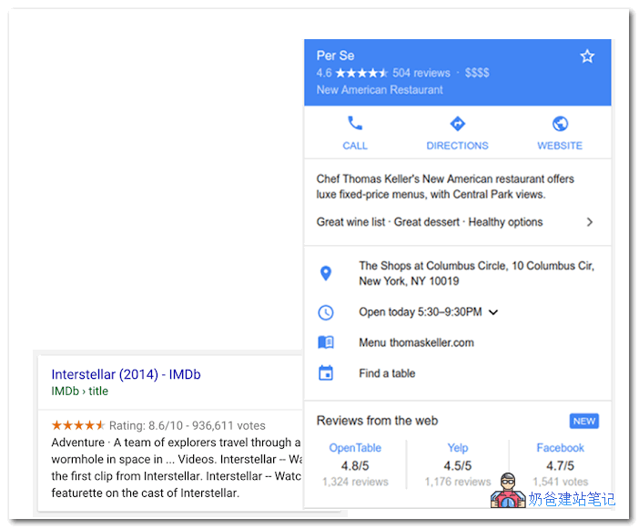Click the CALL label
The image size is (639, 529).
coord(355,146)
